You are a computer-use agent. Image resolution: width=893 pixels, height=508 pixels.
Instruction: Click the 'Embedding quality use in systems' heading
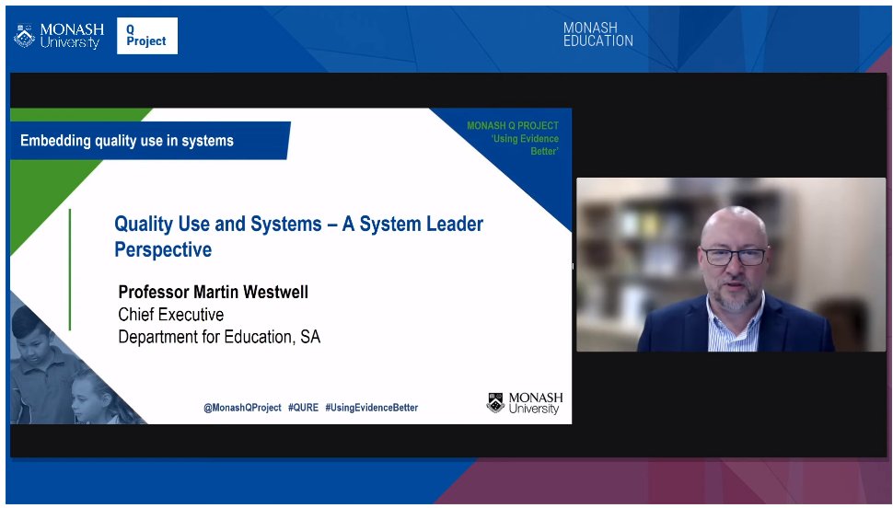tap(127, 141)
